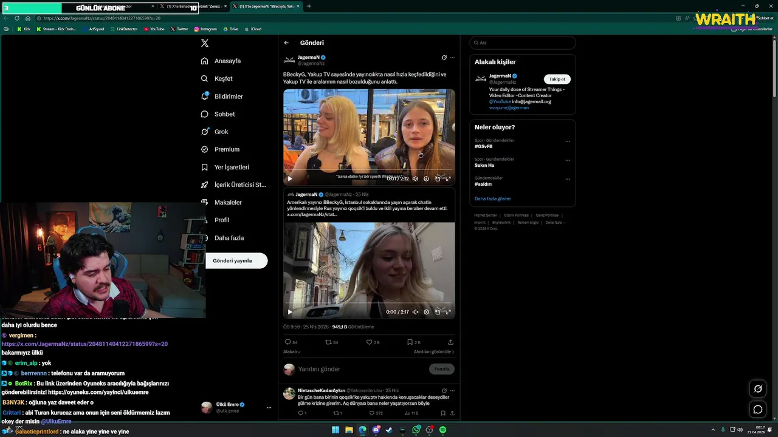Click the Yanıtla reply button
The image size is (778, 437).
point(442,369)
